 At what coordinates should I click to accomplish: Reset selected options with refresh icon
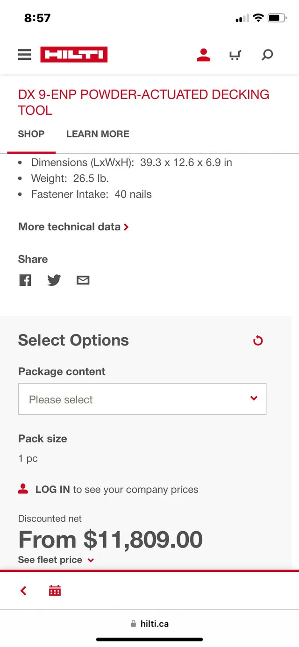(258, 341)
